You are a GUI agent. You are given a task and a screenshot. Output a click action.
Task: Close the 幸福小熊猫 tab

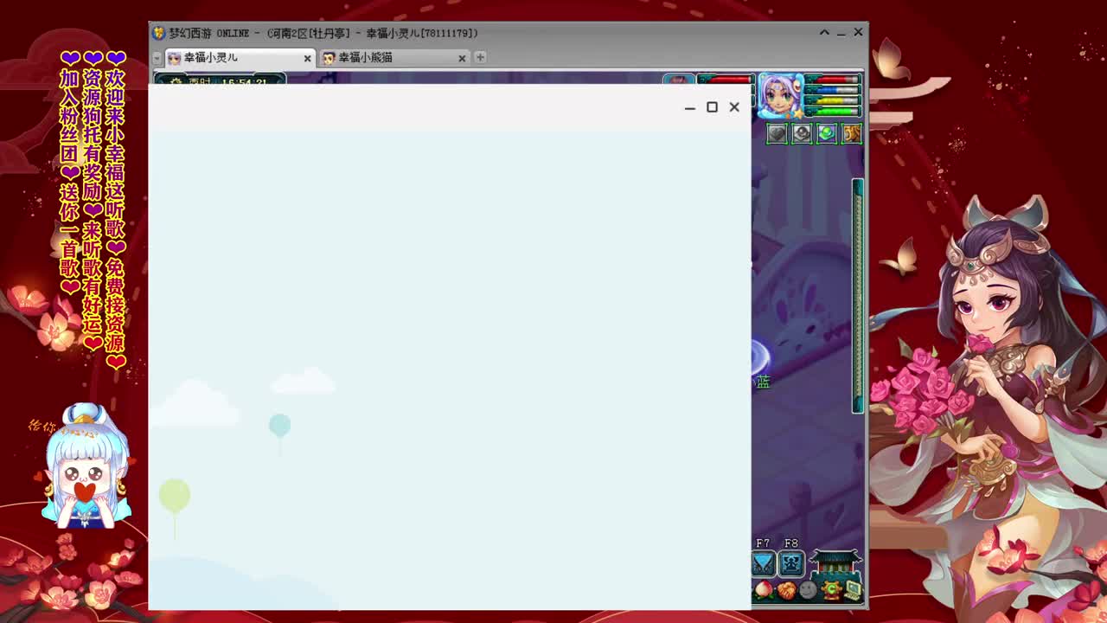[462, 58]
